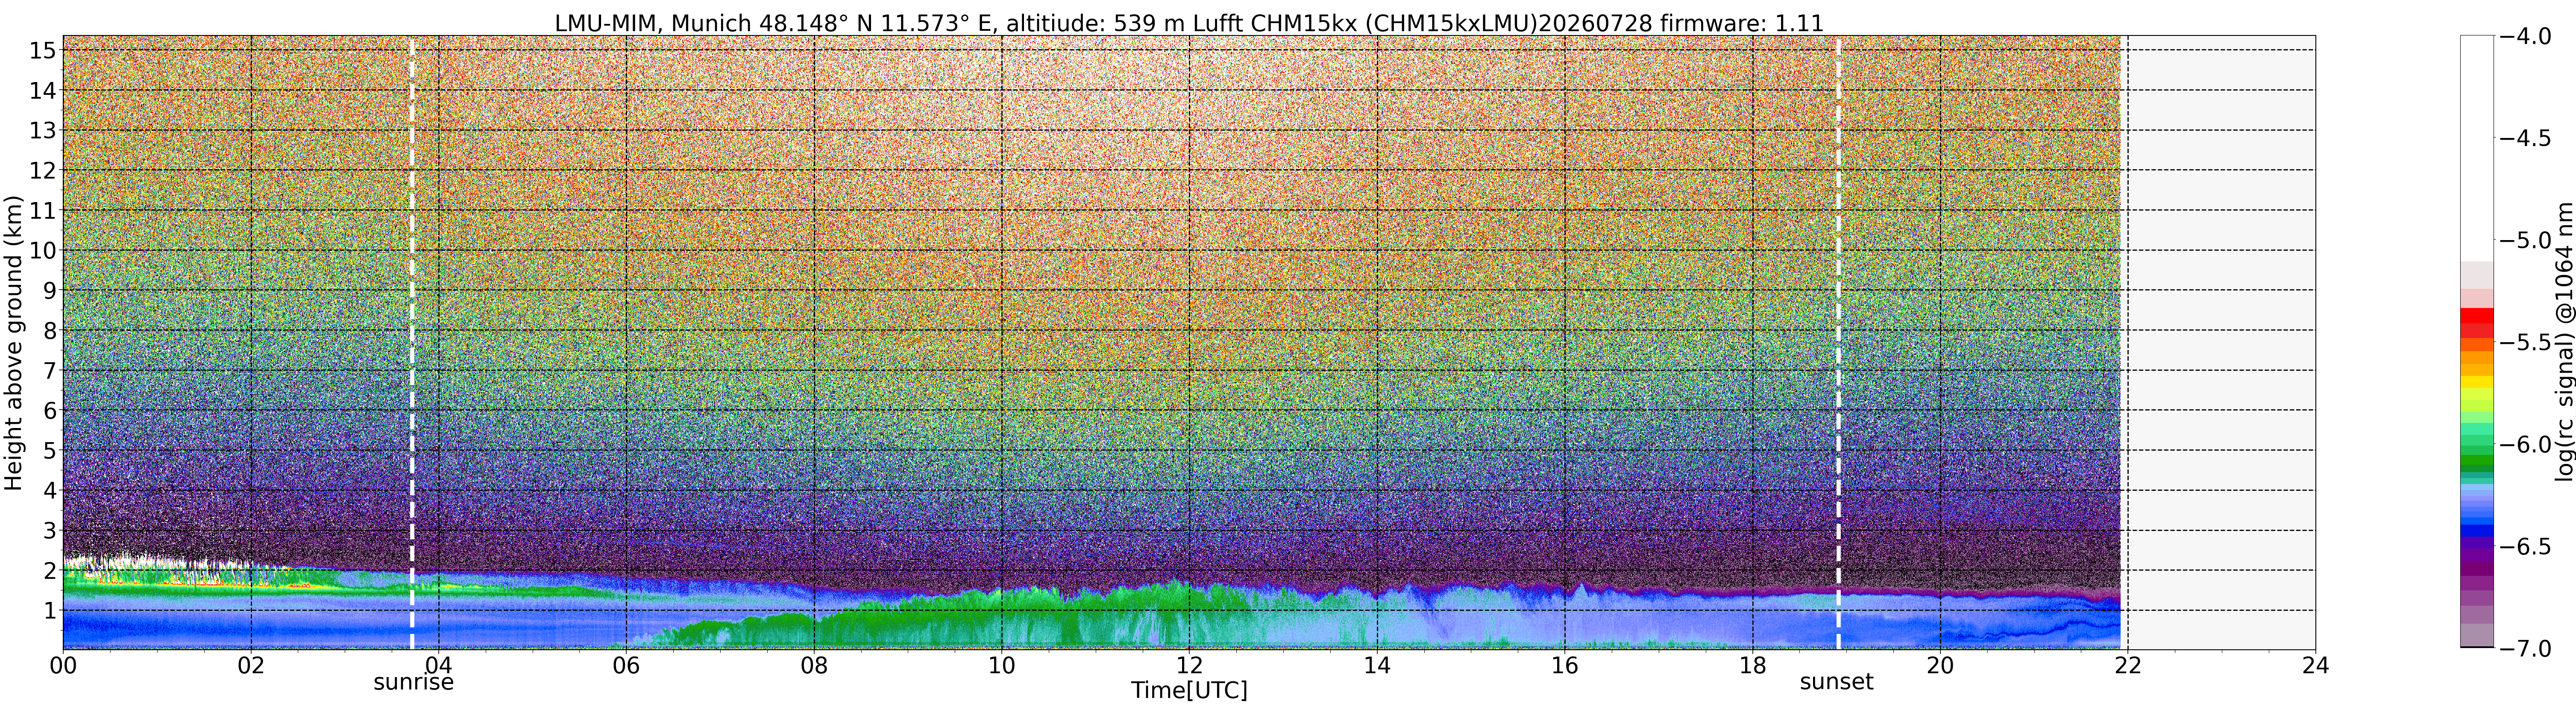Click the colorbar tick label "−5.5"
Viewport: 2576px width, 704px height.
[x=2525, y=342]
